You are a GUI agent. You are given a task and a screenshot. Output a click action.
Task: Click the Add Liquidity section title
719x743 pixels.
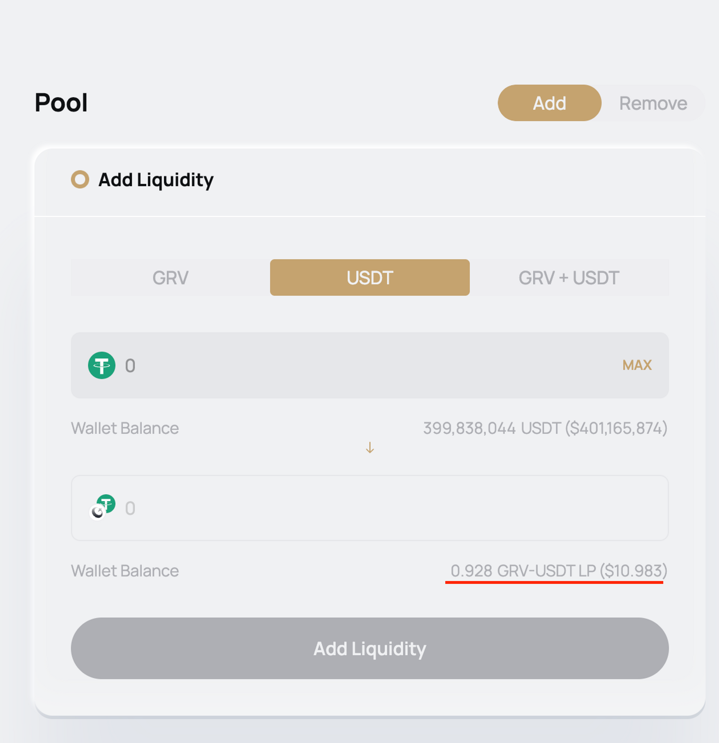[x=156, y=180]
